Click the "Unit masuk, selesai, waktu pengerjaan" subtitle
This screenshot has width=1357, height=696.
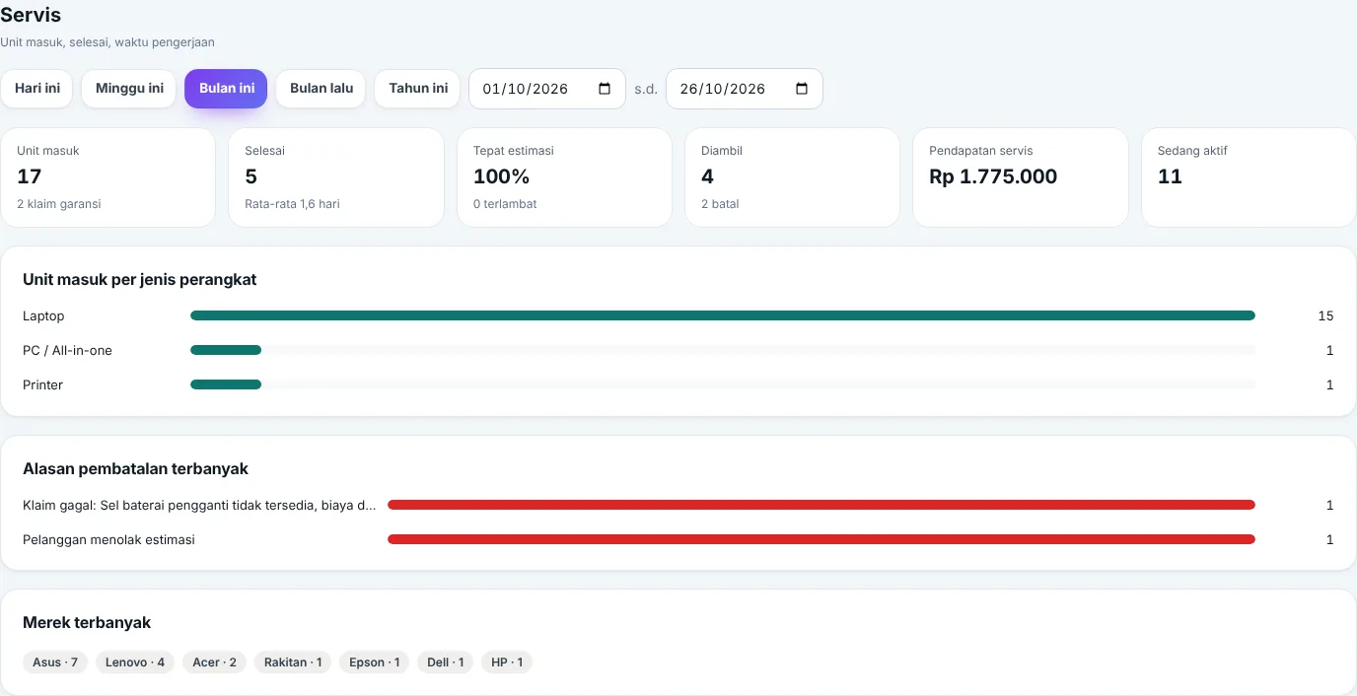(x=107, y=42)
